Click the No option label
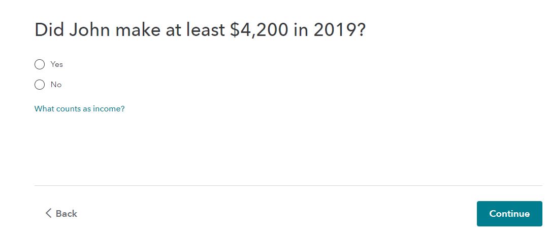Image resolution: width=549 pixels, height=233 pixels. pos(56,85)
